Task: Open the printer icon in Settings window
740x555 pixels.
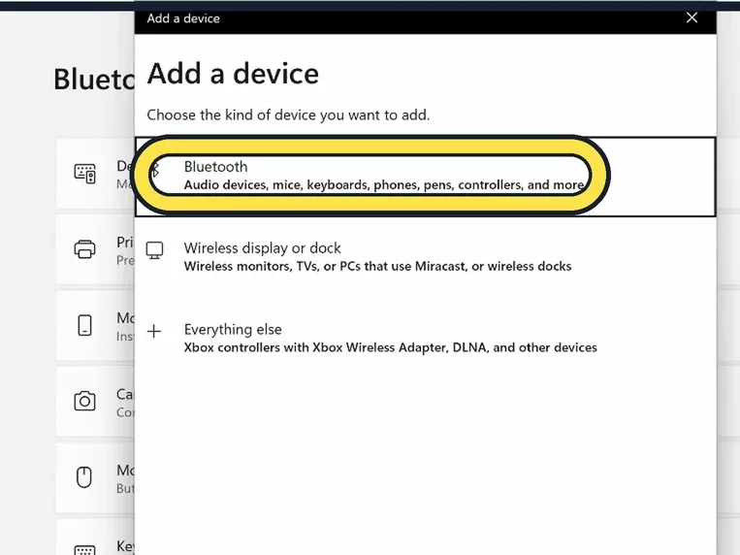Action: [x=85, y=249]
